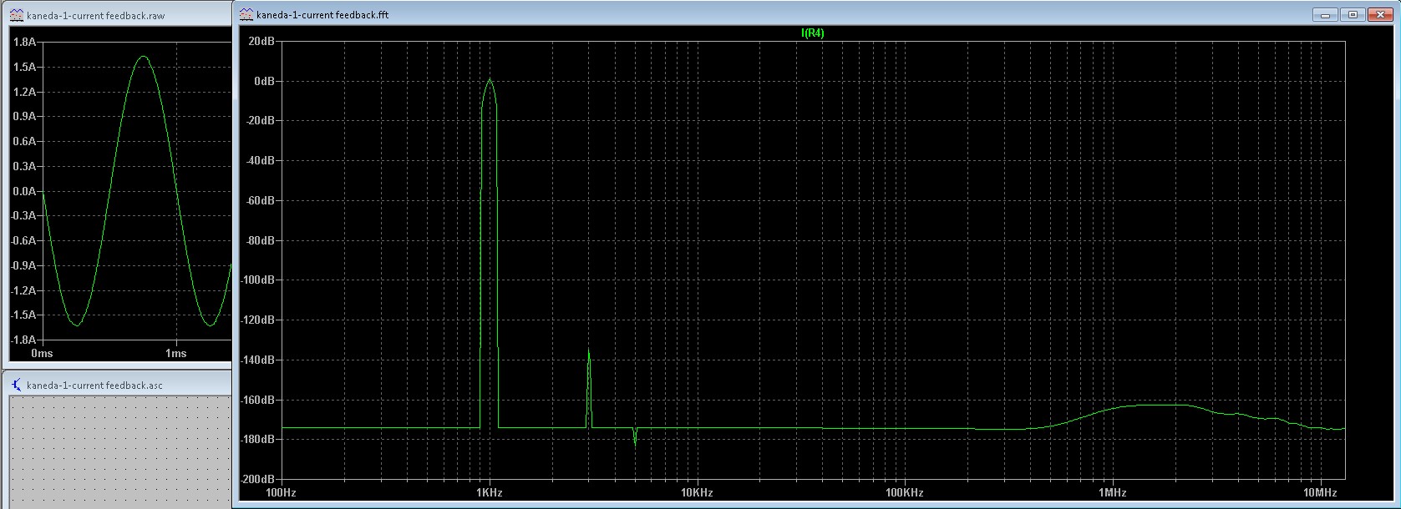This screenshot has height=509, width=1401.
Task: Click the 0.0A label in the .raw plot
Action: click(25, 191)
